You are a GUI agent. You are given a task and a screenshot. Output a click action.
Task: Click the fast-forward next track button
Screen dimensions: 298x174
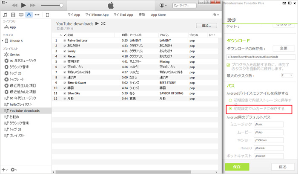(x=32, y=5)
